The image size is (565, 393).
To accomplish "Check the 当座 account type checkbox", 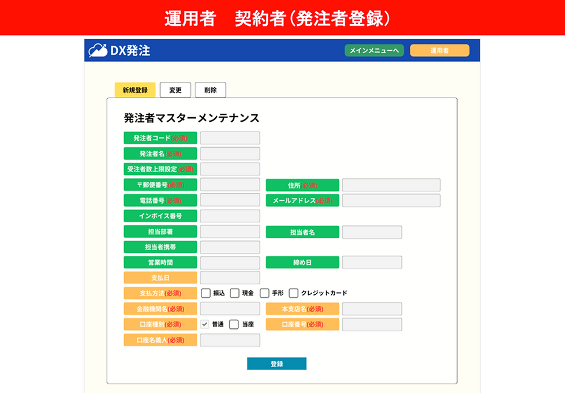I will tap(234, 324).
